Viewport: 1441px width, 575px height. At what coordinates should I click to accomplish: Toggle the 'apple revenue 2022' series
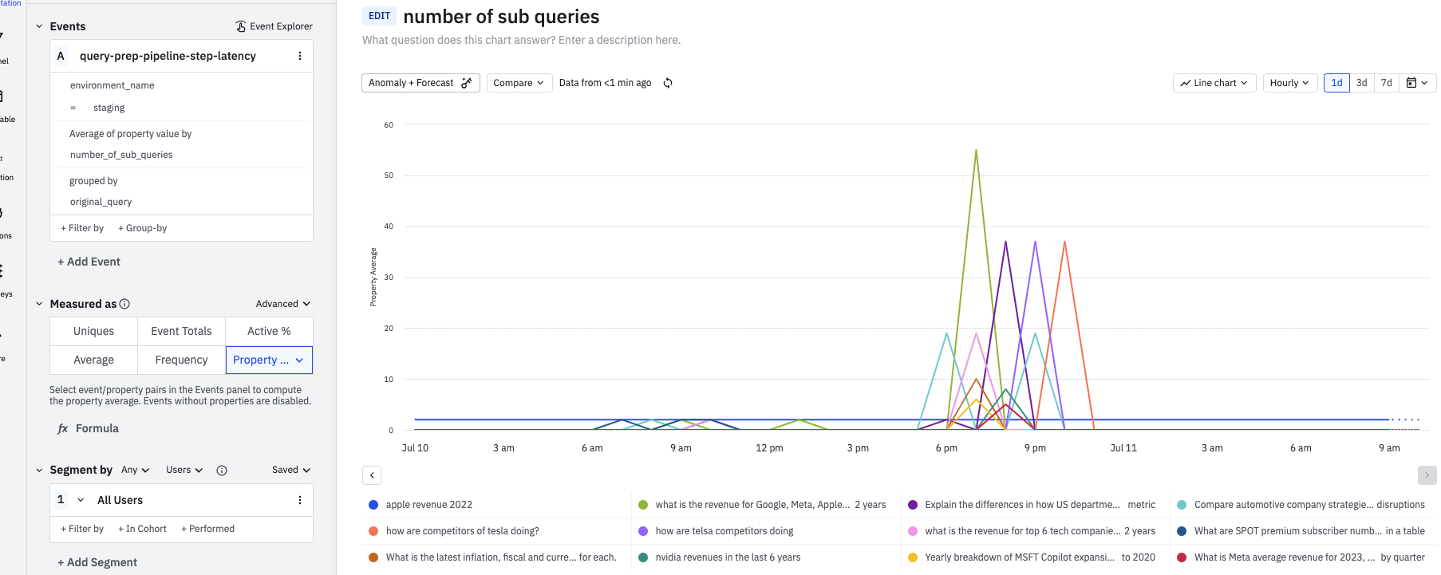(429, 505)
